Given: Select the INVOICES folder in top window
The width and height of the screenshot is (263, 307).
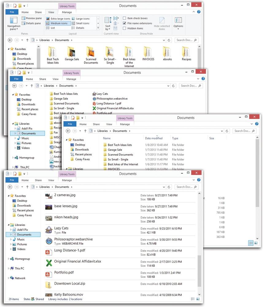Looking at the screenshot, I should [148, 54].
